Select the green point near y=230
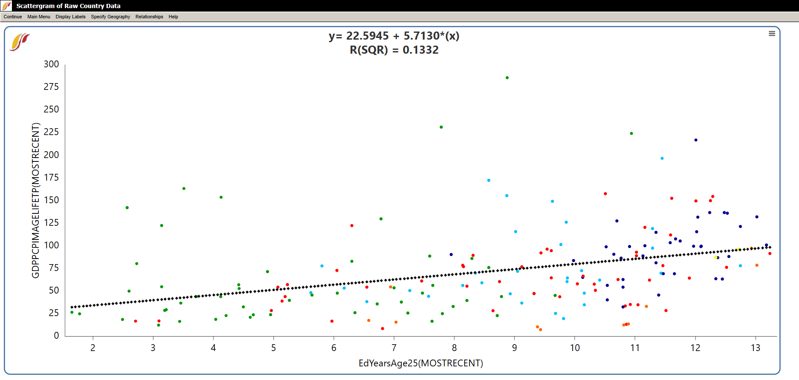 point(441,127)
